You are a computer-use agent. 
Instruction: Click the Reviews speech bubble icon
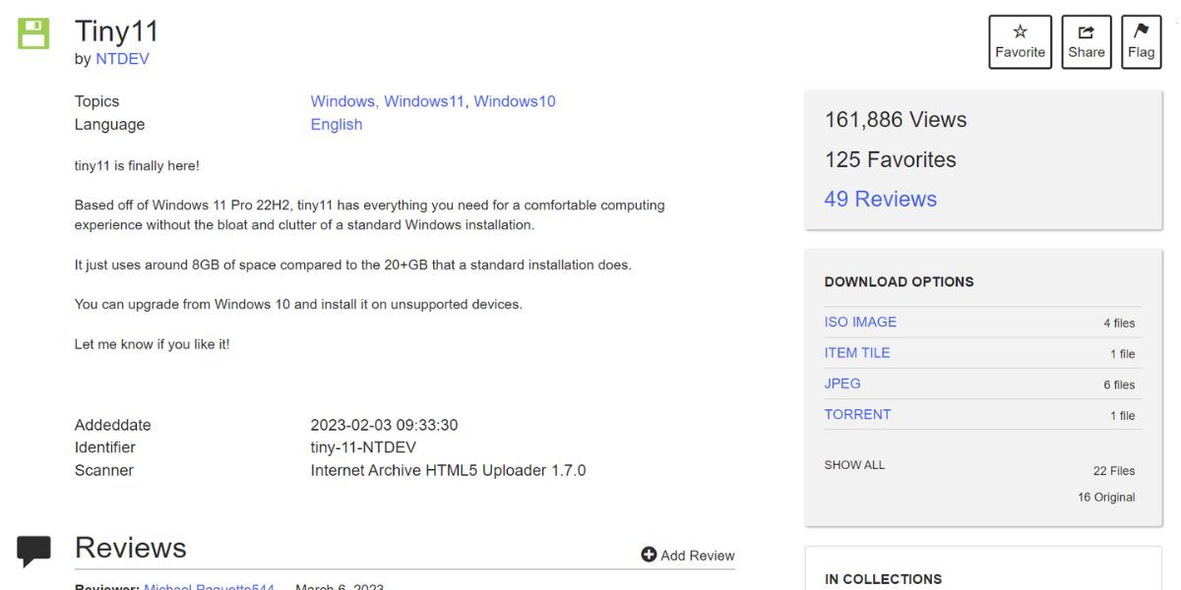click(33, 551)
